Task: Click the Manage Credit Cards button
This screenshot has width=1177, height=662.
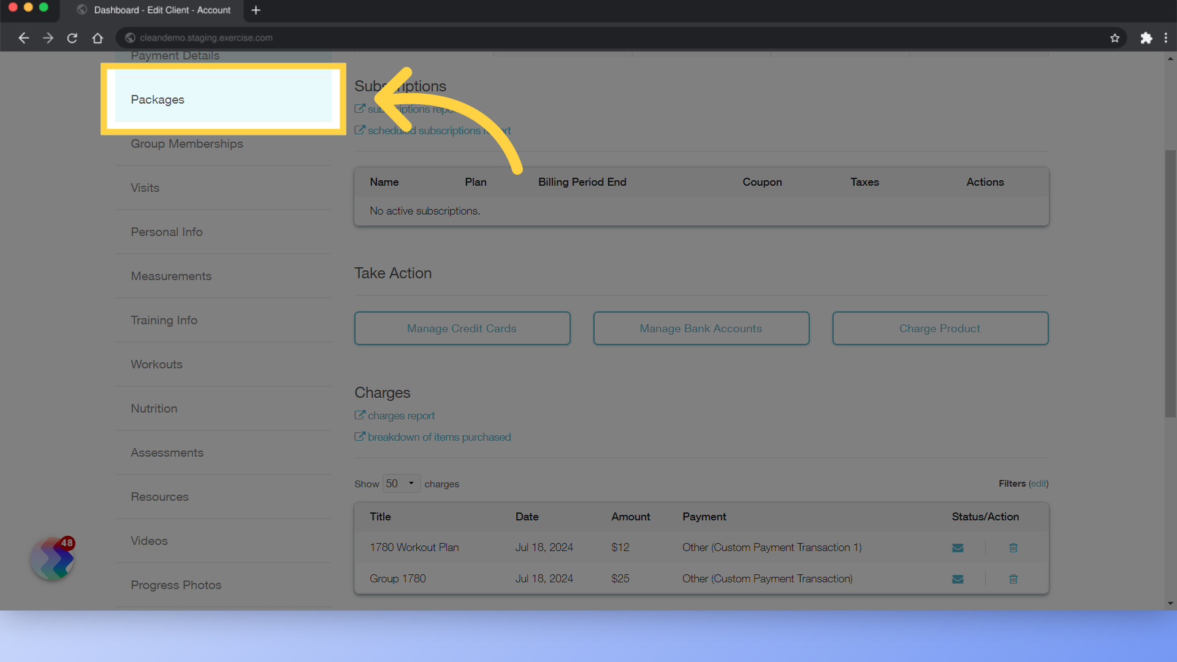Action: (462, 328)
